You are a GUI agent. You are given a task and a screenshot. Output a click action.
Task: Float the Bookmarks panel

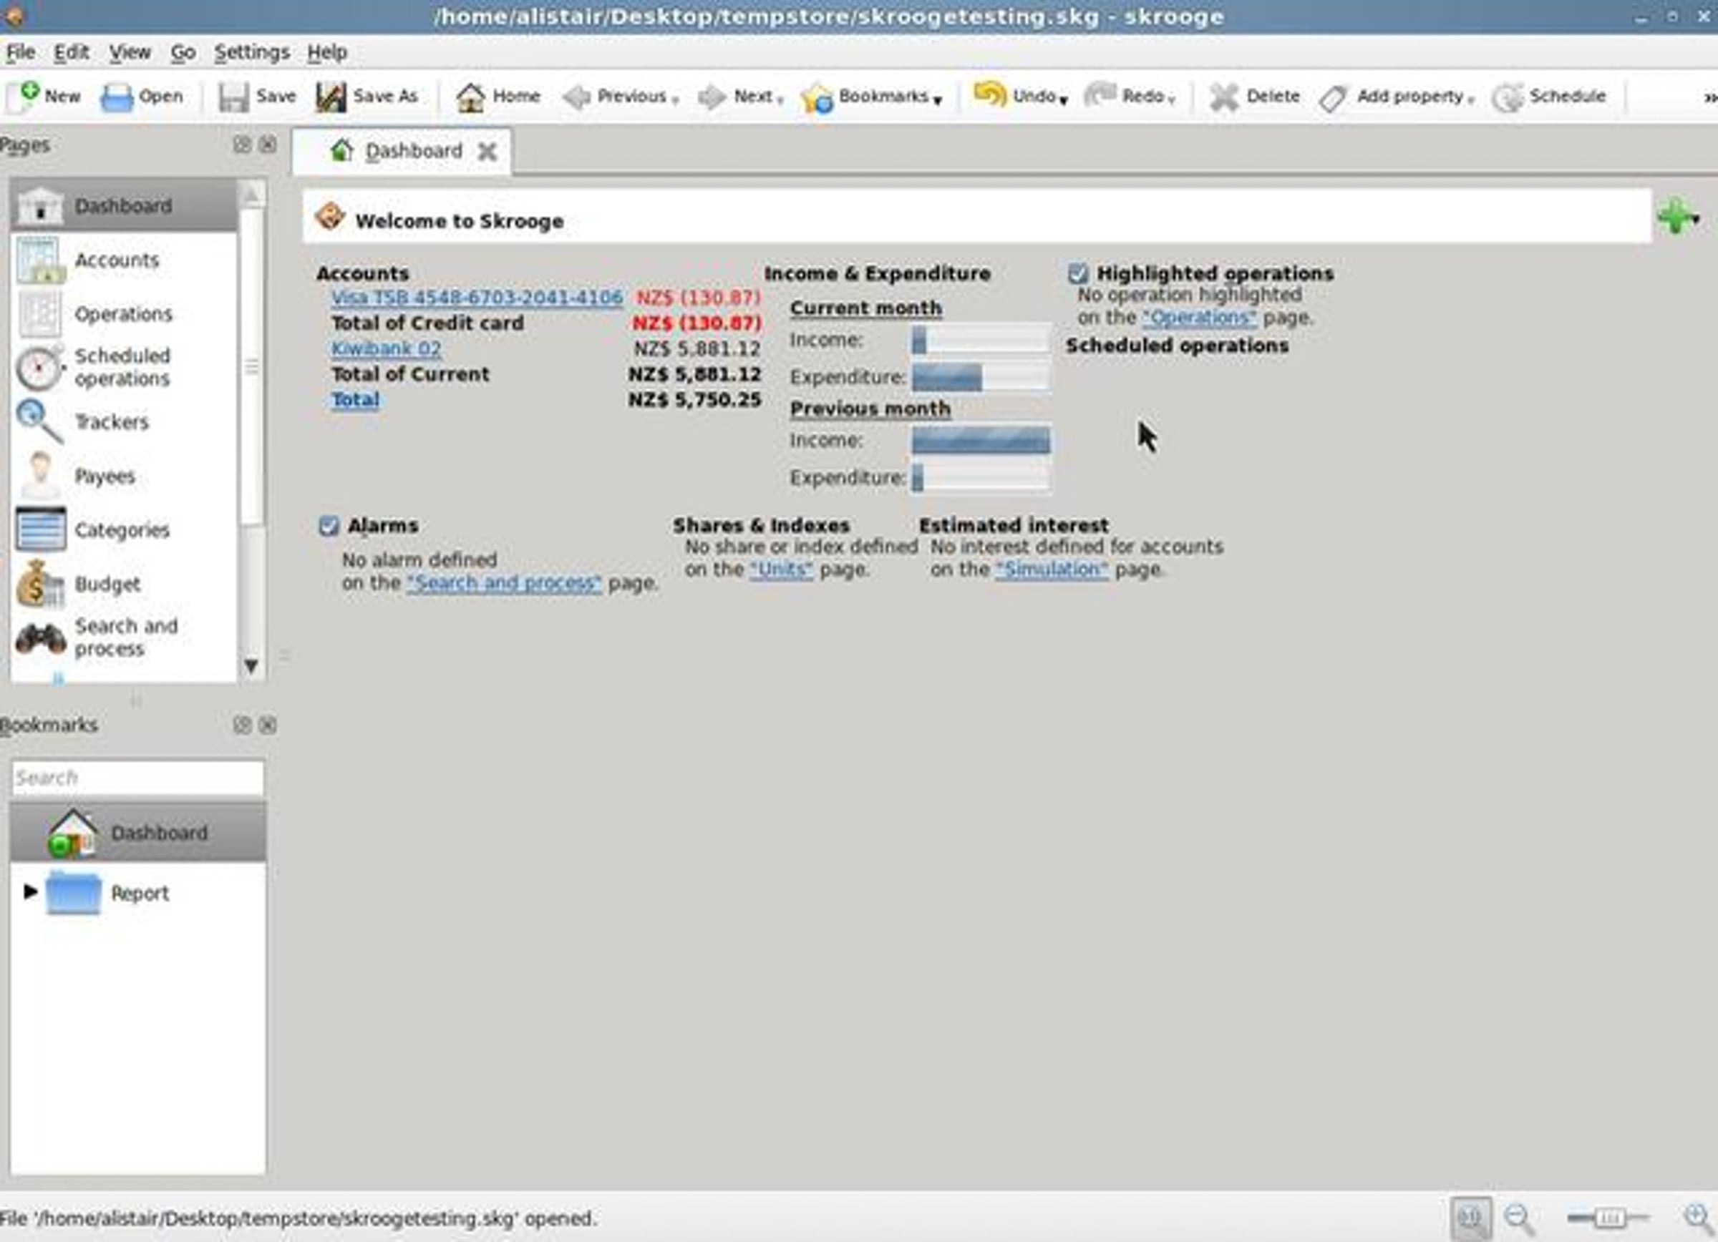(242, 725)
